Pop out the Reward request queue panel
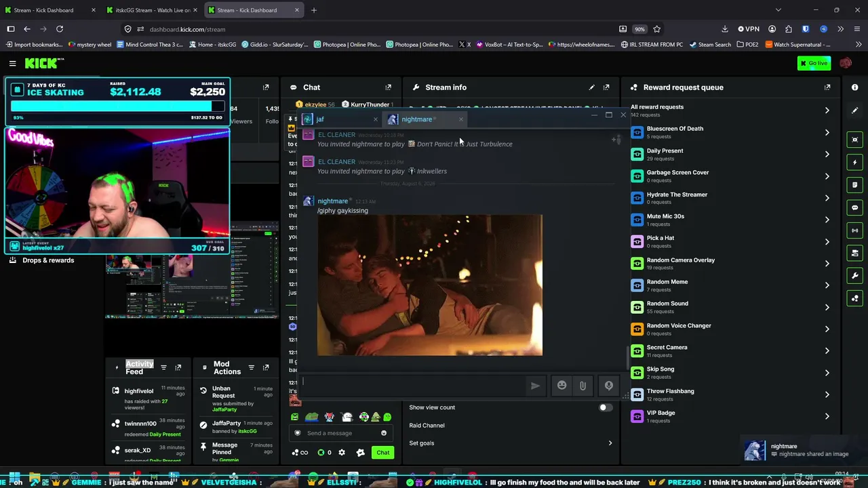 pos(827,87)
